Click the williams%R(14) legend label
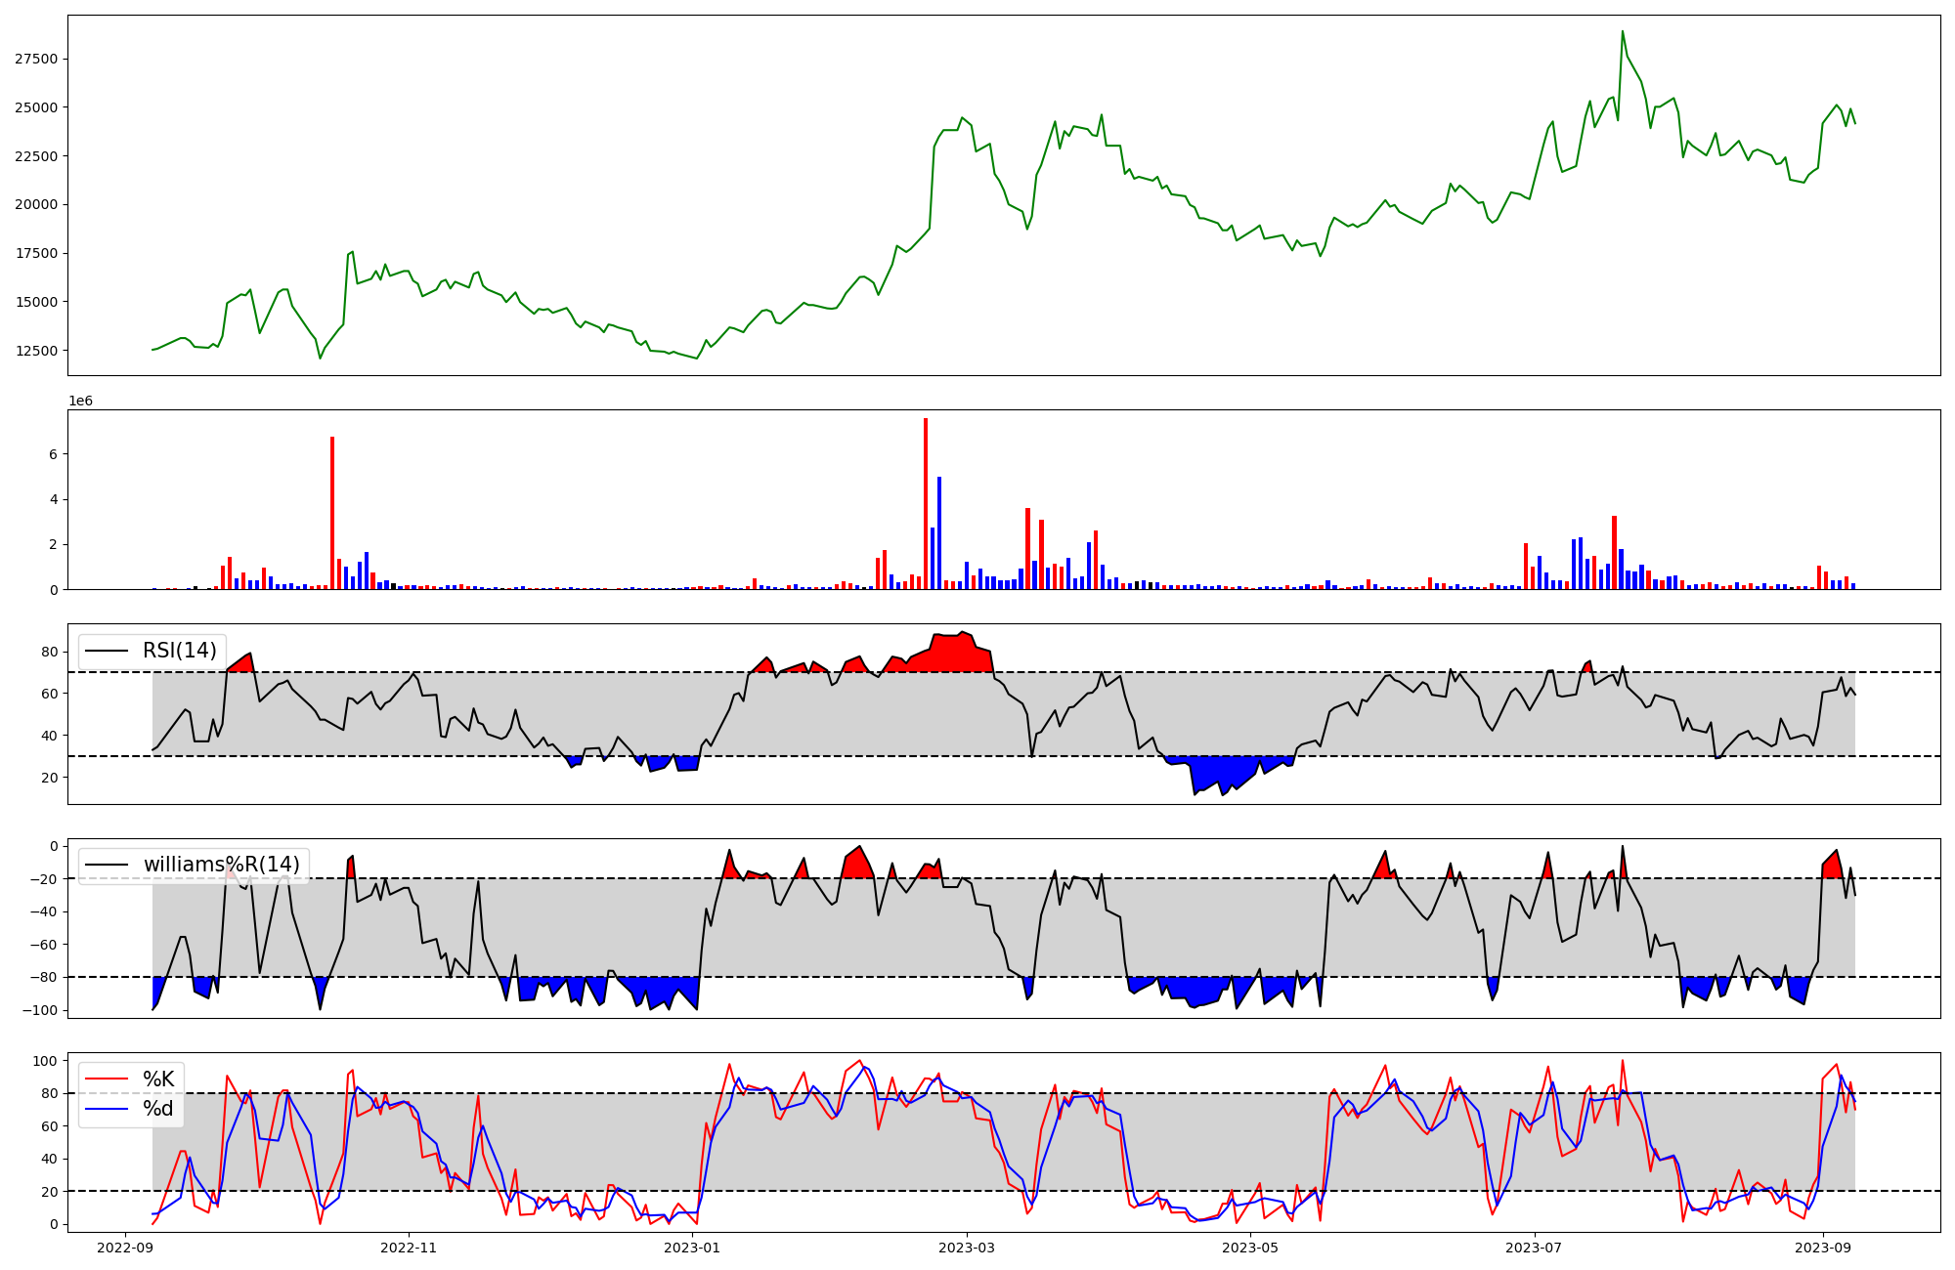The image size is (1955, 1270). (x=222, y=865)
